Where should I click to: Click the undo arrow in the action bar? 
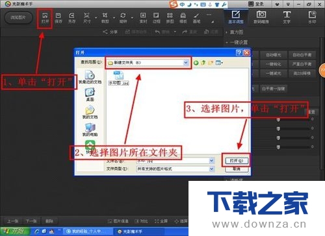tap(157, 32)
